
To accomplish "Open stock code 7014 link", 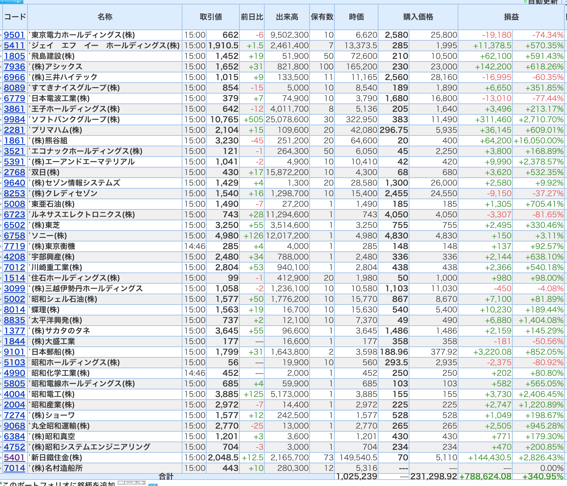I will point(14,468).
